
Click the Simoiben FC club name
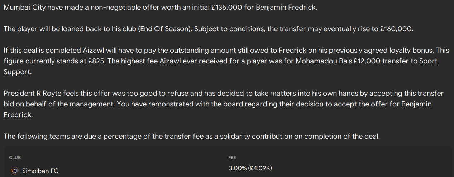pyautogui.click(x=40, y=171)
